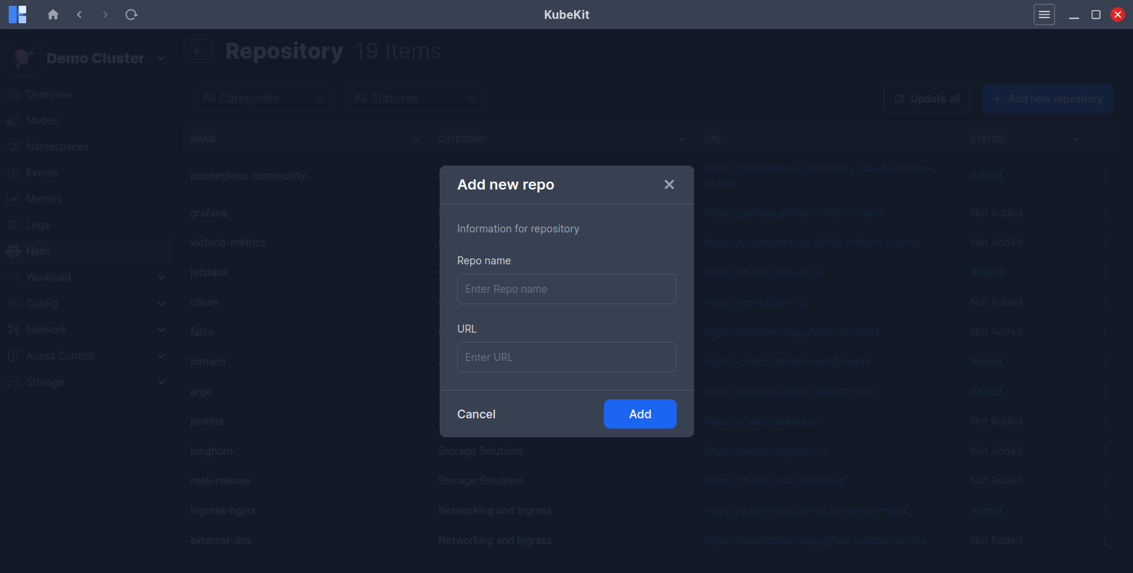This screenshot has height=573, width=1133.
Task: Open the hamburger menu in the titlebar
Action: pyautogui.click(x=1044, y=14)
